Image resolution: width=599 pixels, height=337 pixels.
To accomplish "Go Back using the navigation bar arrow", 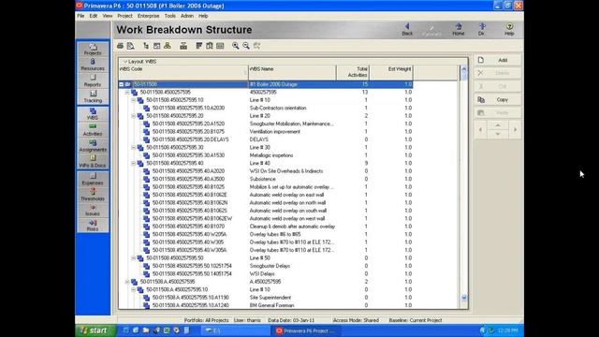I will (407, 29).
